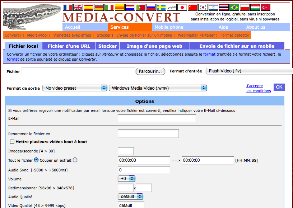Open the first 'format' link after 'ensuite le'
The height and width of the screenshot is (208, 293).
[209, 55]
